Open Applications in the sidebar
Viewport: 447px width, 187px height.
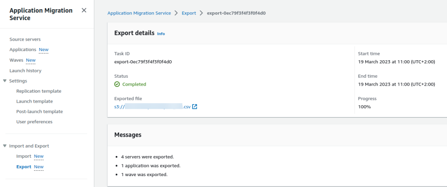pyautogui.click(x=23, y=50)
